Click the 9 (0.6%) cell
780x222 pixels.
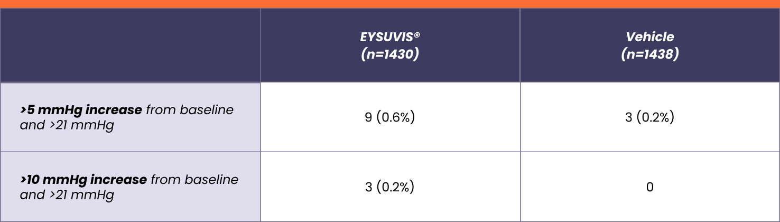[390, 117]
